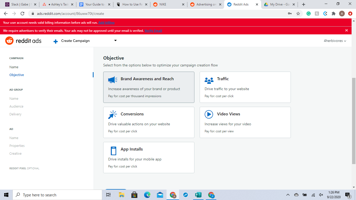Go back to the previous page
Image resolution: width=356 pixels, height=200 pixels.
pos(6,14)
